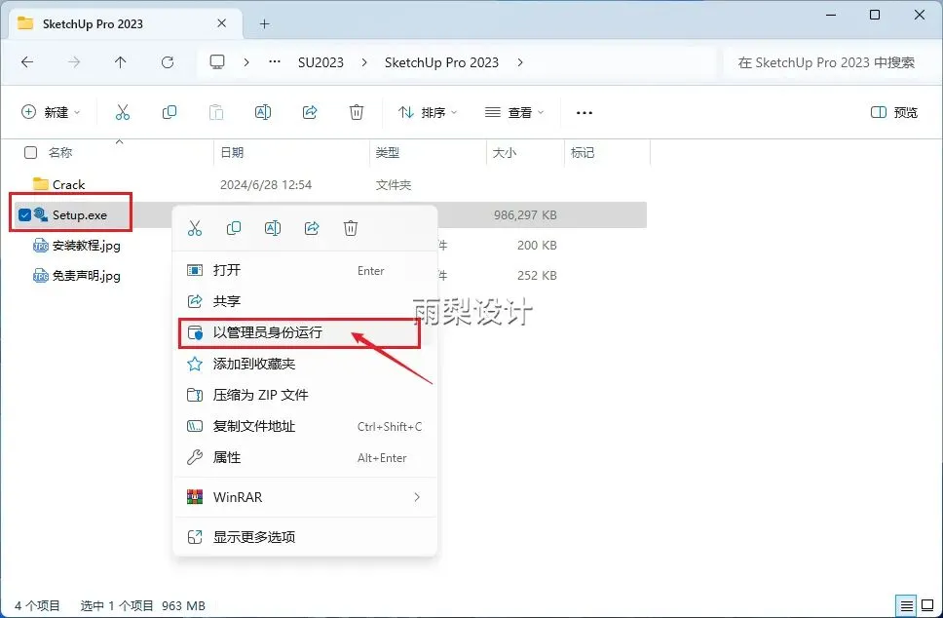This screenshot has width=943, height=618.
Task: Sort by the 大小 column header
Action: pos(504,153)
